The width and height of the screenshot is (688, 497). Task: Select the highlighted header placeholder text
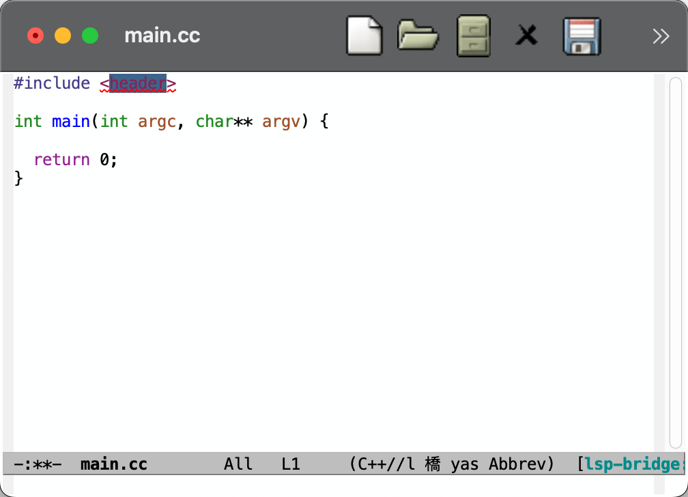click(136, 83)
